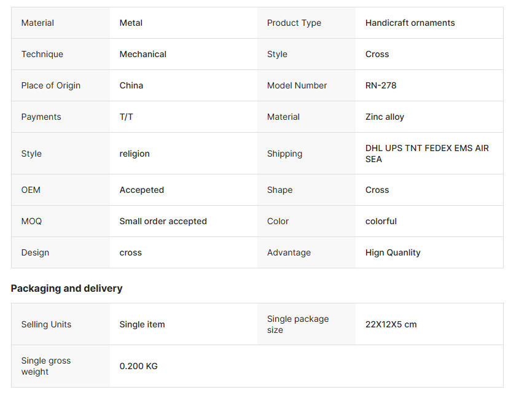Select the '0.200 KG' gross weight value
The height and width of the screenshot is (398, 527).
pyautogui.click(x=138, y=366)
